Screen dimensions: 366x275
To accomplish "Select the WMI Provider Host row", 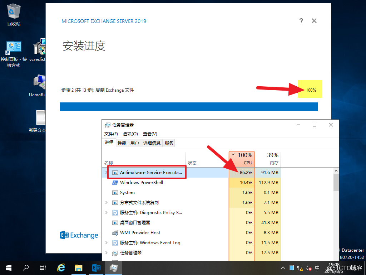I will tap(192, 233).
